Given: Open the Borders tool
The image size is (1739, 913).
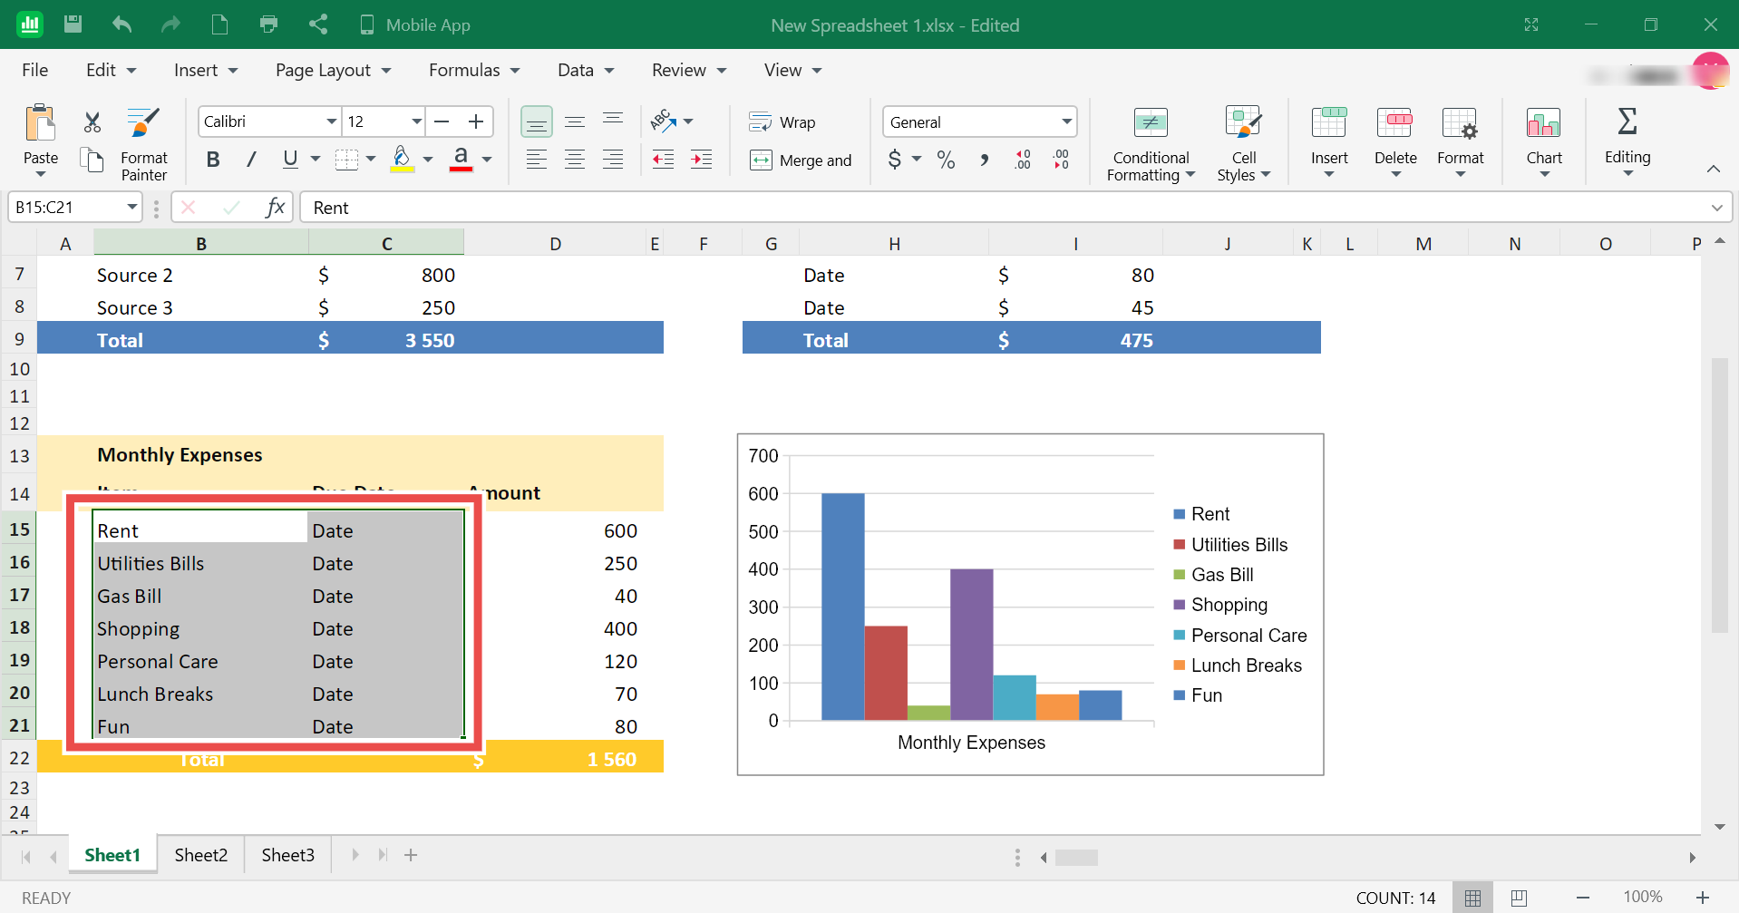Looking at the screenshot, I should [346, 160].
